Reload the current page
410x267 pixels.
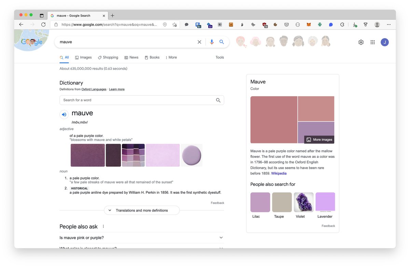[x=43, y=25]
